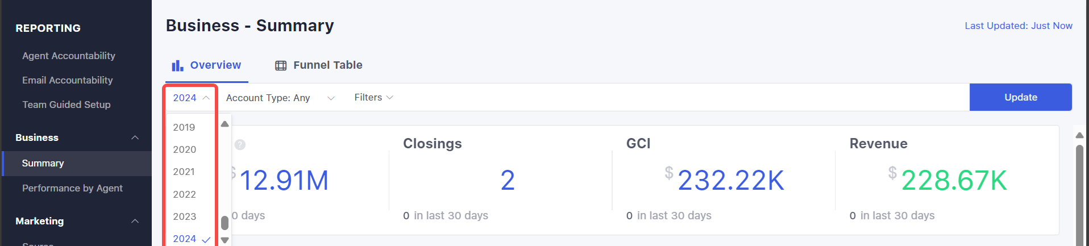The image size is (1089, 246).
Task: Collapse the Marketing sidebar section
Action: [x=135, y=221]
